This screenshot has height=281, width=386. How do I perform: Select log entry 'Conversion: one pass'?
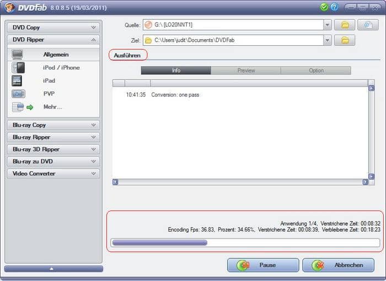point(175,95)
